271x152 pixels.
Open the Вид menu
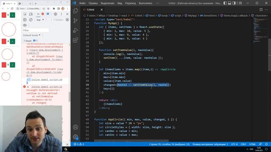click(119, 3)
